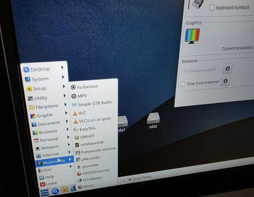254x197 pixels.
Task: Click the Setup menu entry label
Action: pyautogui.click(x=40, y=89)
